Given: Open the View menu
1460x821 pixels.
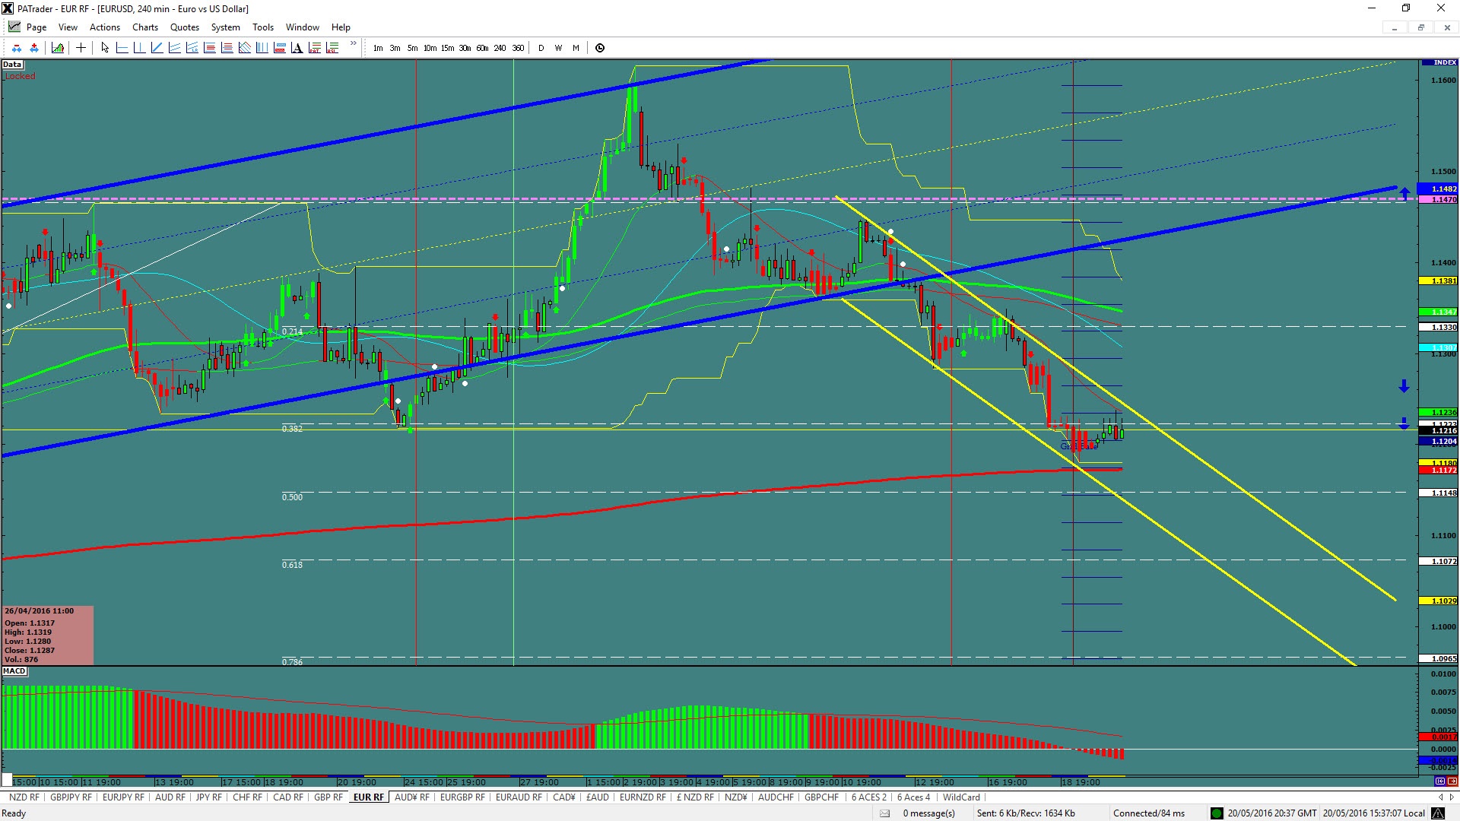Looking at the screenshot, I should [x=68, y=27].
